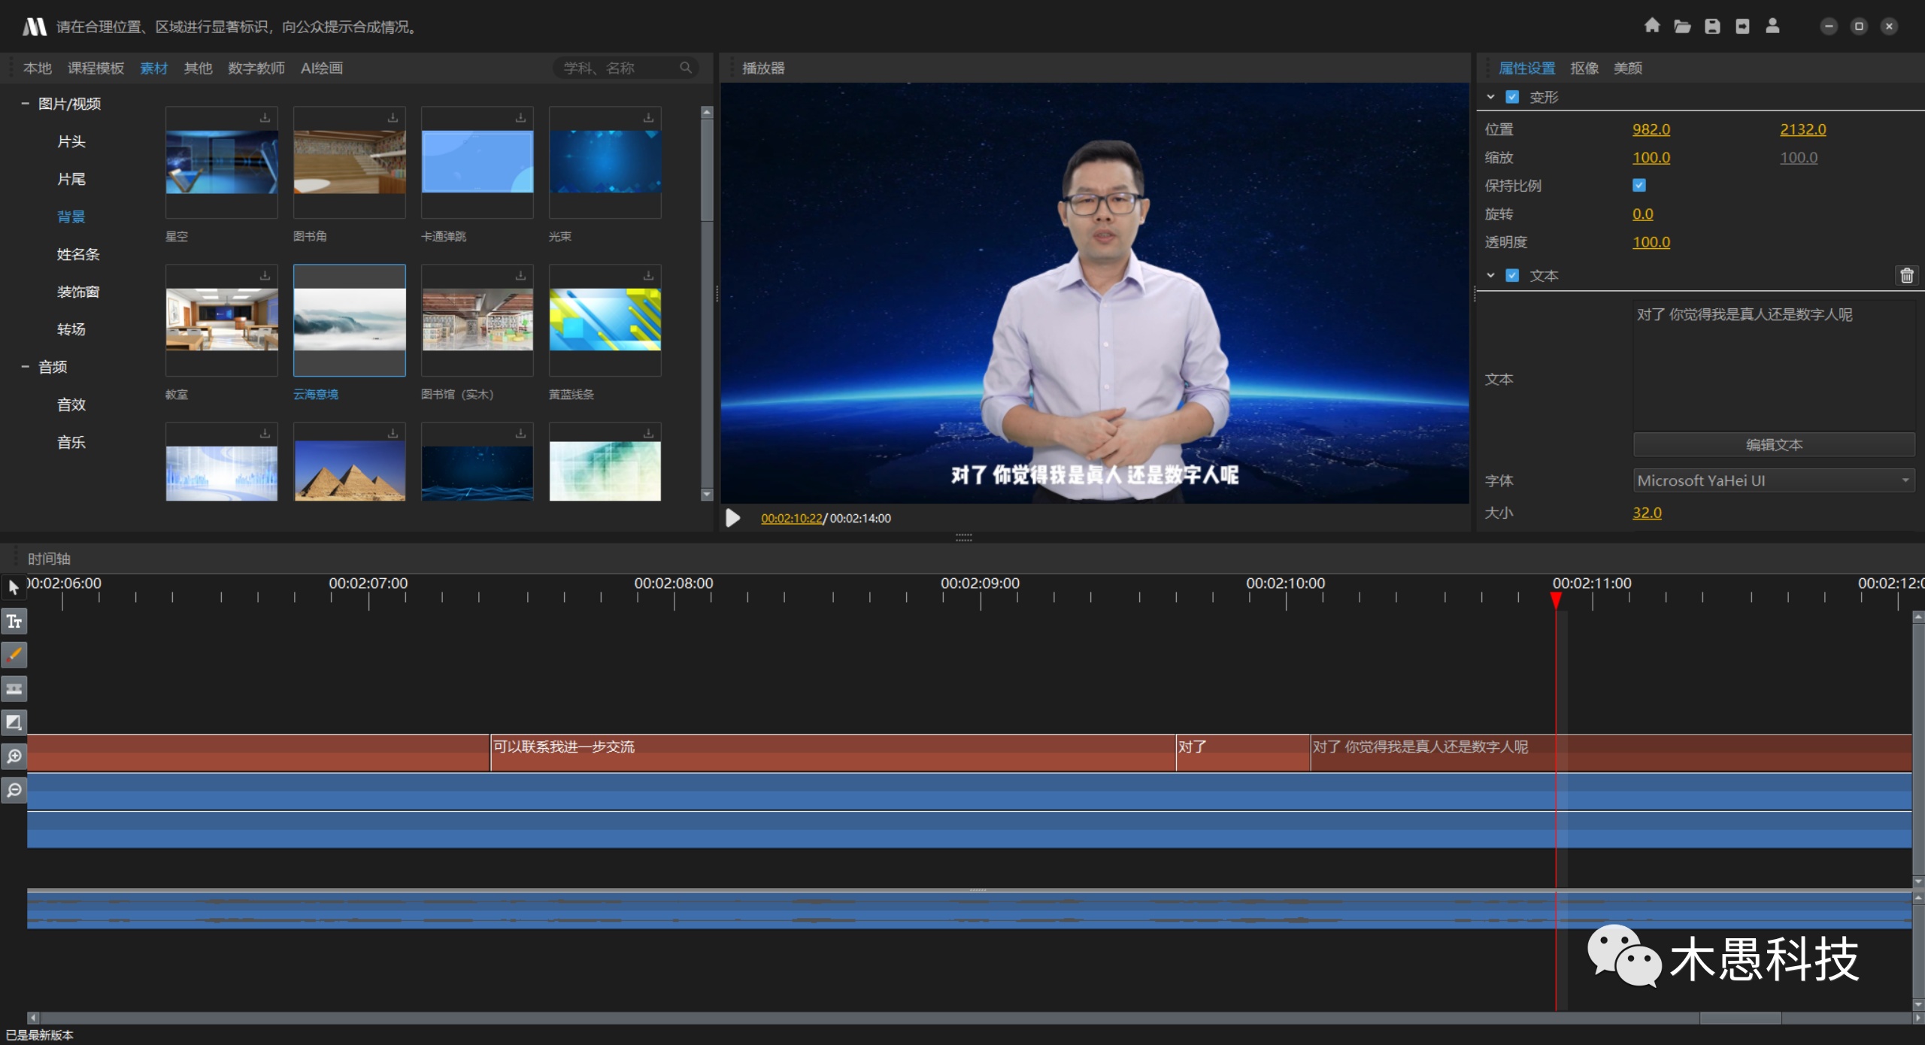This screenshot has height=1045, width=1925.
Task: Play the video in the player
Action: [733, 518]
